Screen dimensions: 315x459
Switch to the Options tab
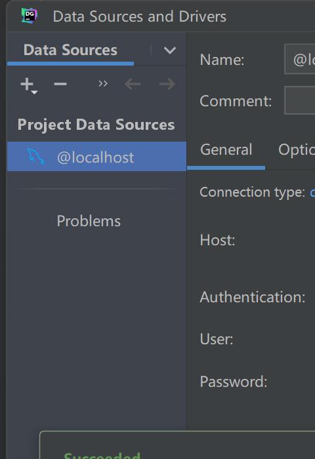296,150
